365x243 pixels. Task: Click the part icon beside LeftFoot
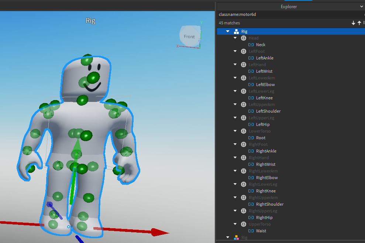[243, 51]
